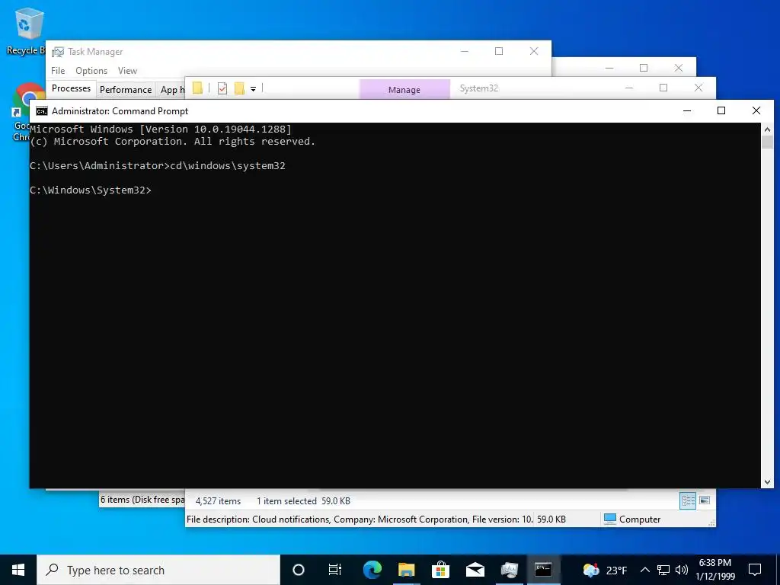Viewport: 780px width, 585px height.
Task: Click the System32 window folder icon in title bar
Action: pos(197,88)
